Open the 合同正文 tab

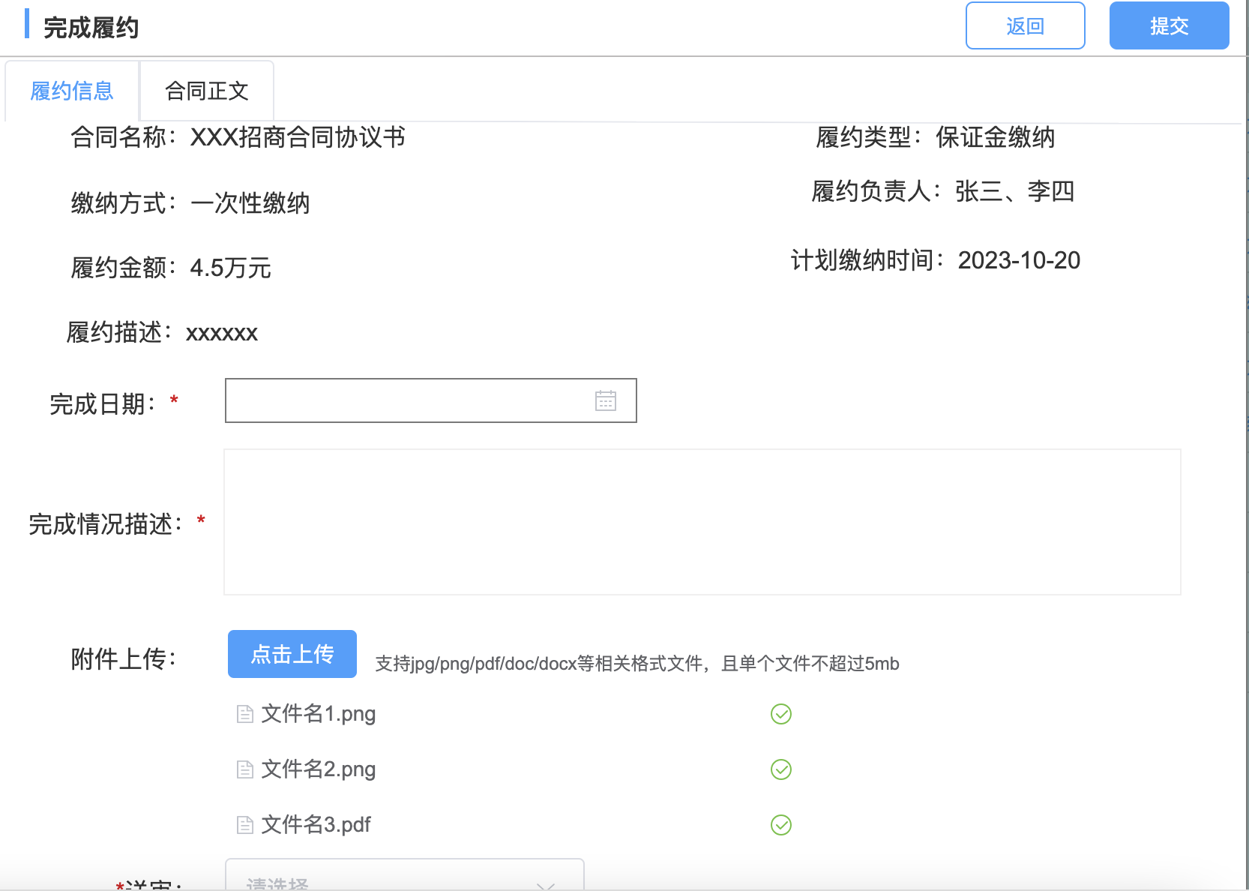click(207, 91)
